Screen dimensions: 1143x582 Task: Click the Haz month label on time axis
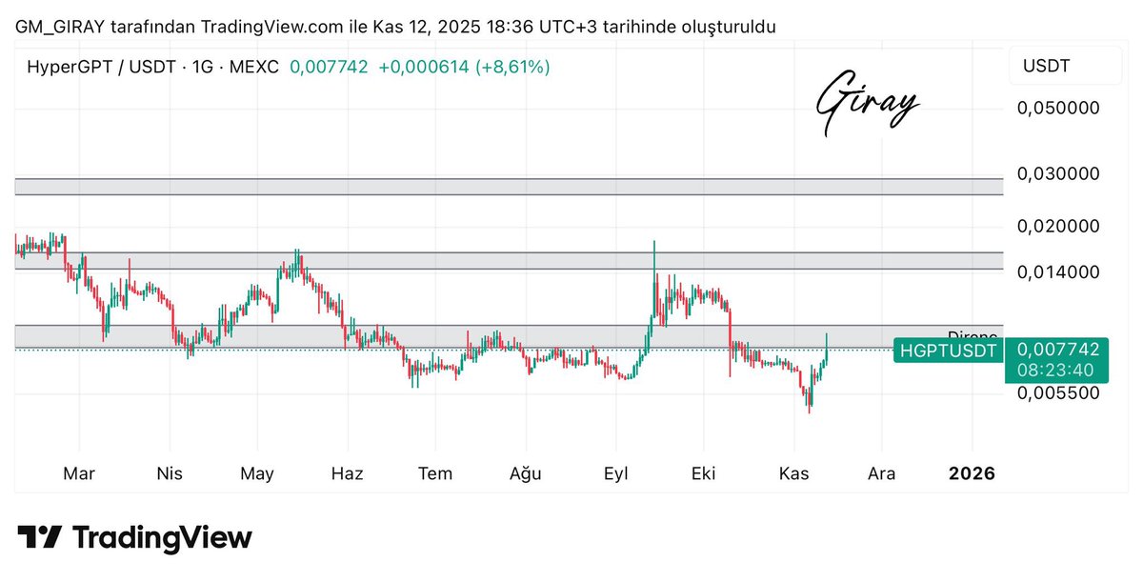(348, 473)
